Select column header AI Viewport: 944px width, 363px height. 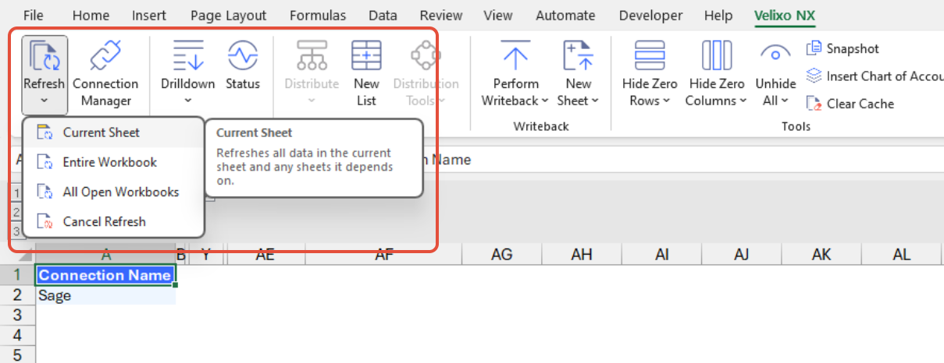coord(662,255)
